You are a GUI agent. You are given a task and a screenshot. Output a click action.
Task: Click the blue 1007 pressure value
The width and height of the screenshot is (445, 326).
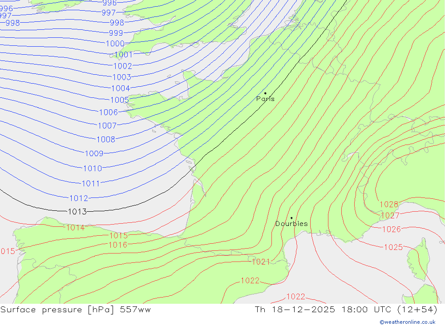pyautogui.click(x=107, y=126)
